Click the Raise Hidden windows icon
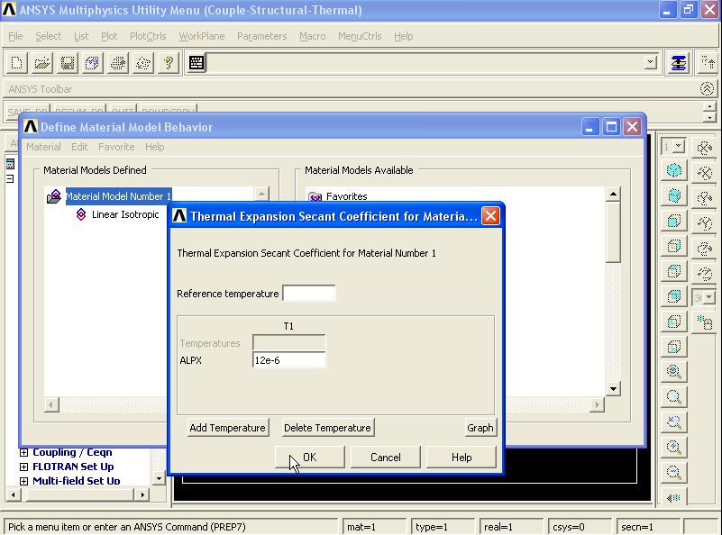 (679, 62)
